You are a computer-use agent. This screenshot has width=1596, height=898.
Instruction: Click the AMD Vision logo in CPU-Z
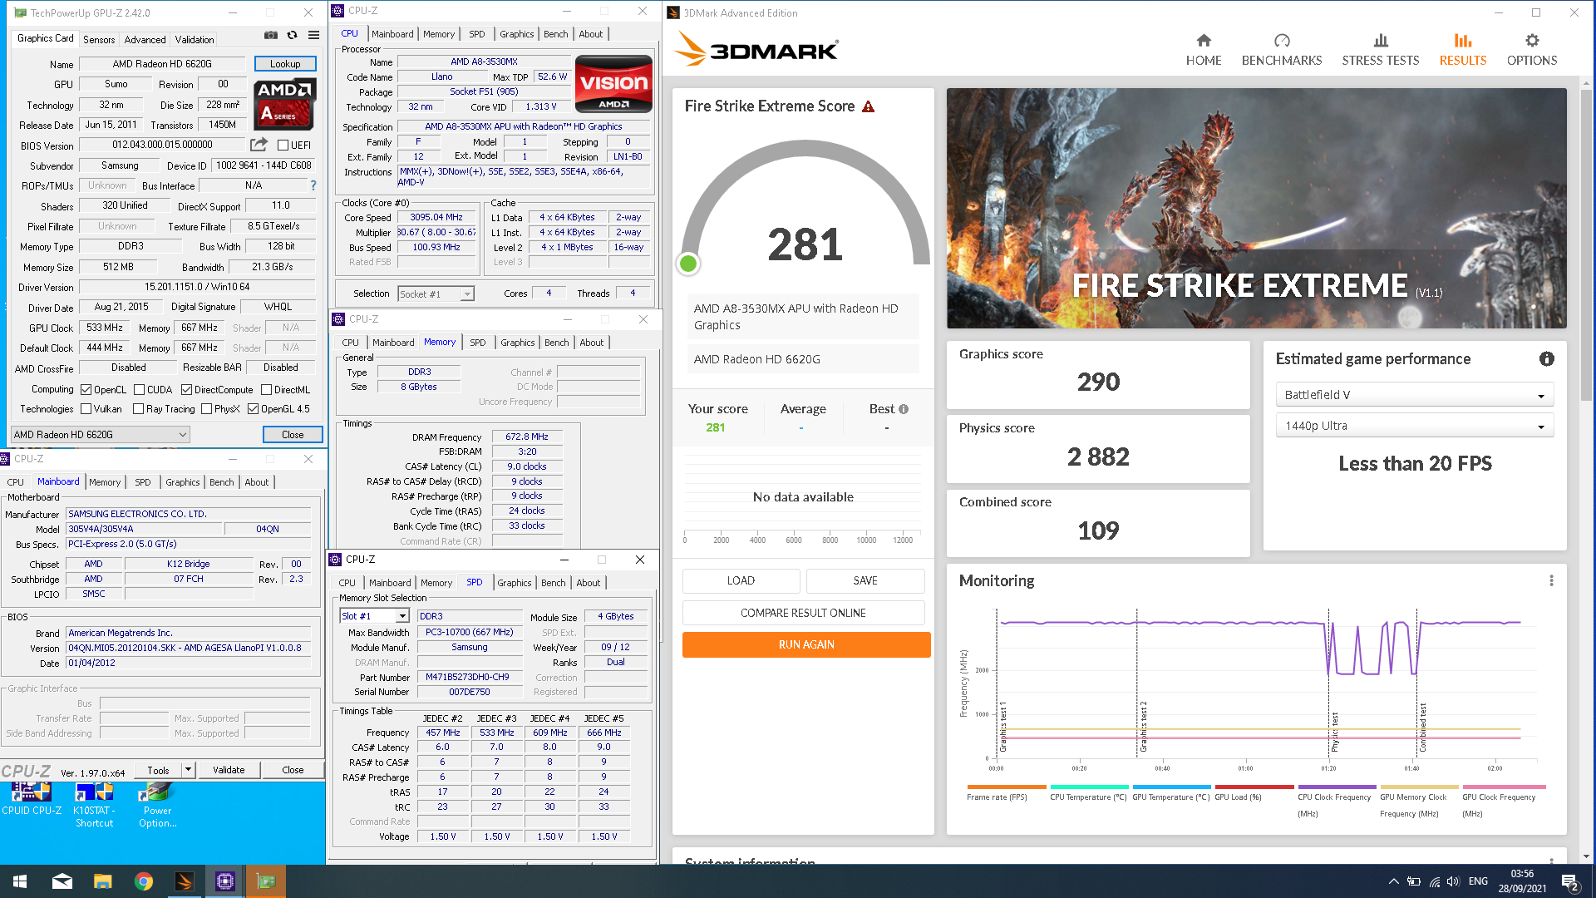click(x=613, y=84)
